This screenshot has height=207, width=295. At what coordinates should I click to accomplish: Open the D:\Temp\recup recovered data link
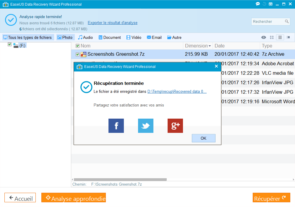[177, 92]
